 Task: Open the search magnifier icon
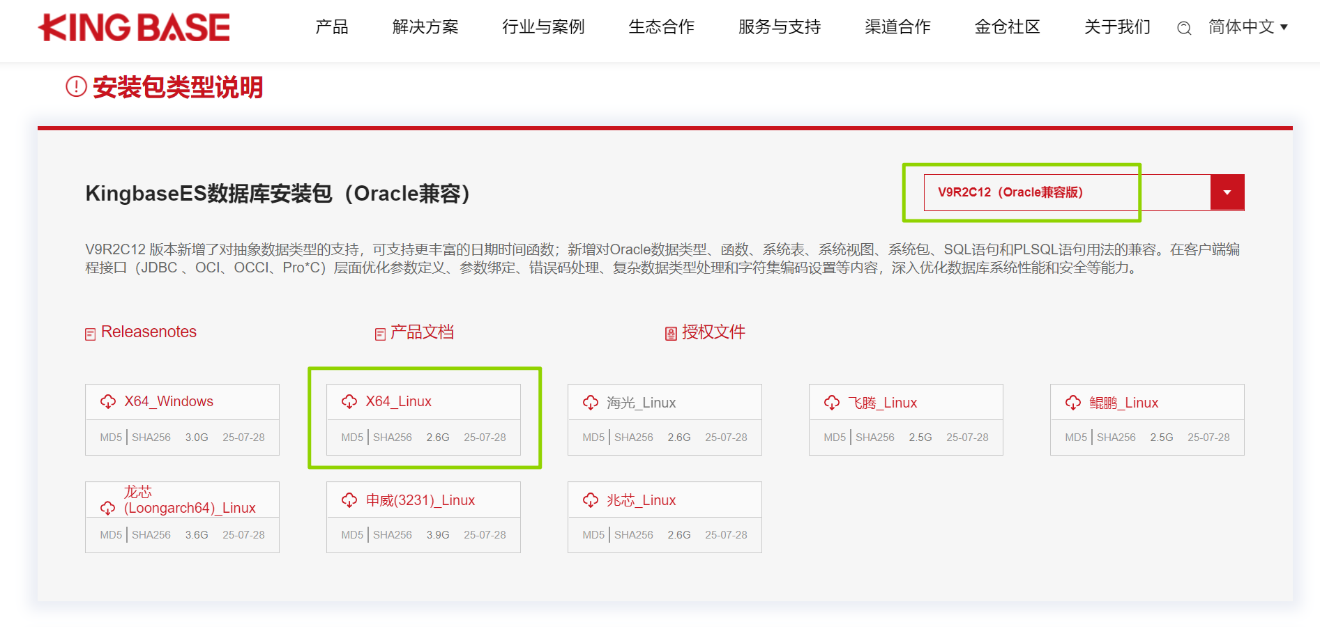click(x=1183, y=29)
